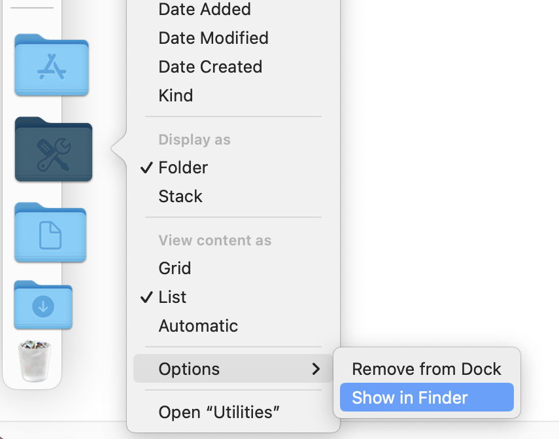Sort by Date Modified

coord(213,38)
